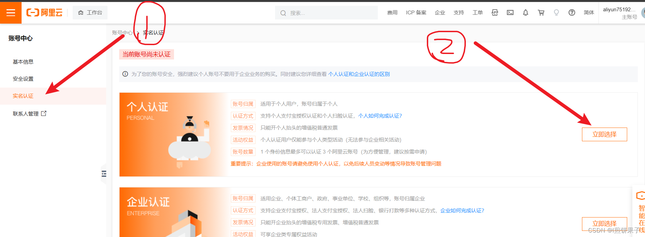Viewport: 645px width, 237px height.
Task: Open the 费用 menu
Action: click(392, 13)
